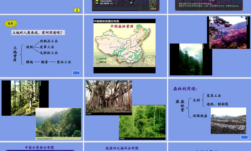Viewport: 251px width, 151px height.
Task: Click the 针叶林 legend green swatch
Action: [x=98, y=59]
